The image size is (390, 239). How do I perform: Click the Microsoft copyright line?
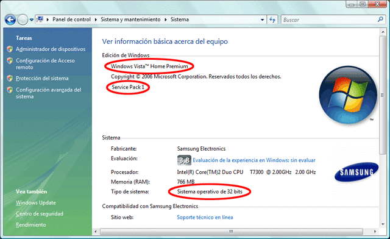pos(196,76)
